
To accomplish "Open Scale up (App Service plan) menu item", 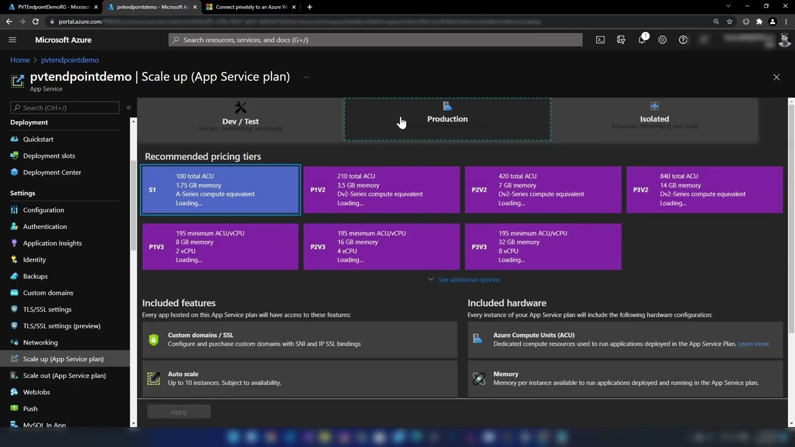I will (65, 359).
